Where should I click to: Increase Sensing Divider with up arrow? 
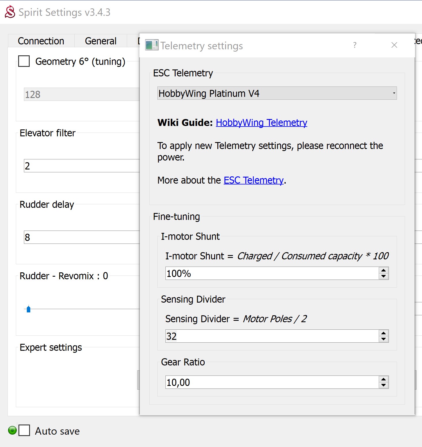[383, 333]
